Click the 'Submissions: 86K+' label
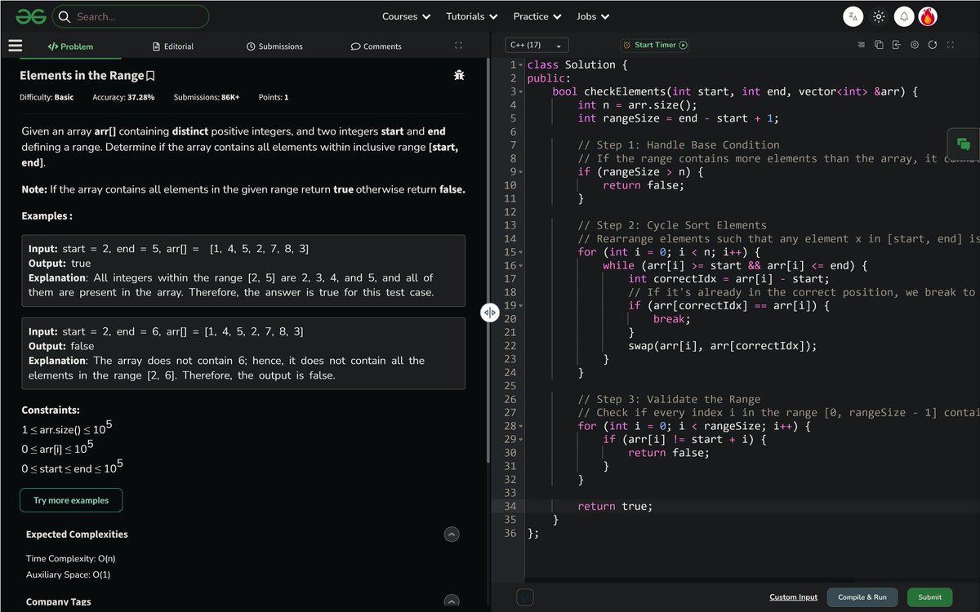Image resolution: width=980 pixels, height=612 pixels. [x=207, y=97]
